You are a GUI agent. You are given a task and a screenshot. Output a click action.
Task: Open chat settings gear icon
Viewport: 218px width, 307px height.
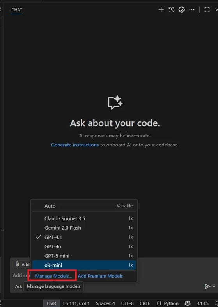[x=182, y=10]
